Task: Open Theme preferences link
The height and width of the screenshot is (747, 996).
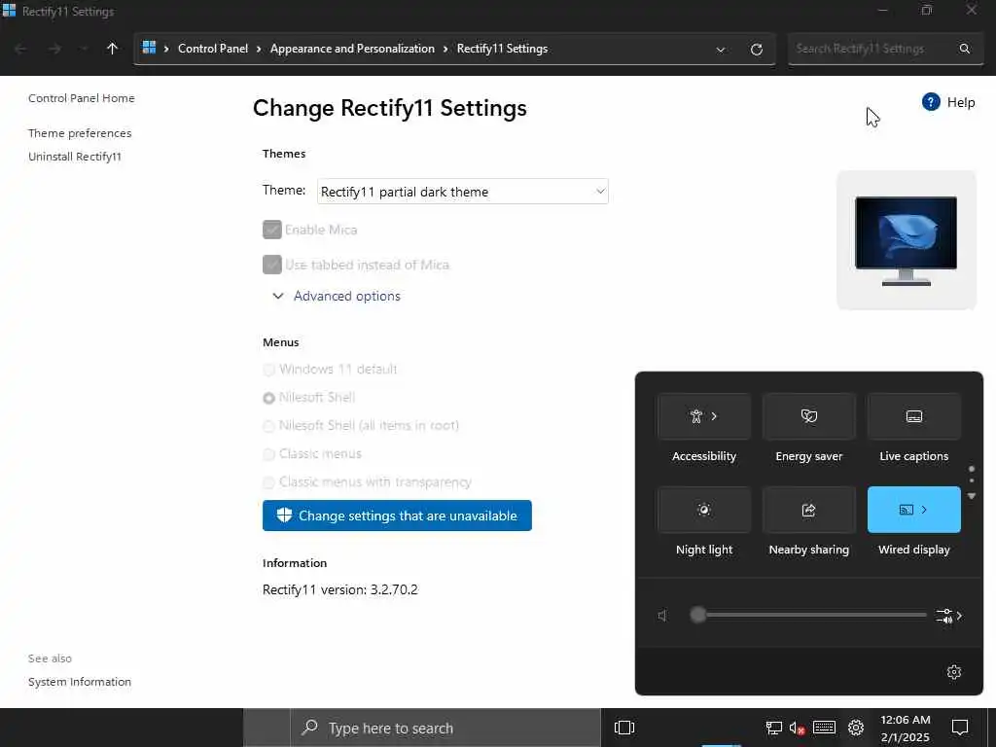Action: (x=80, y=132)
